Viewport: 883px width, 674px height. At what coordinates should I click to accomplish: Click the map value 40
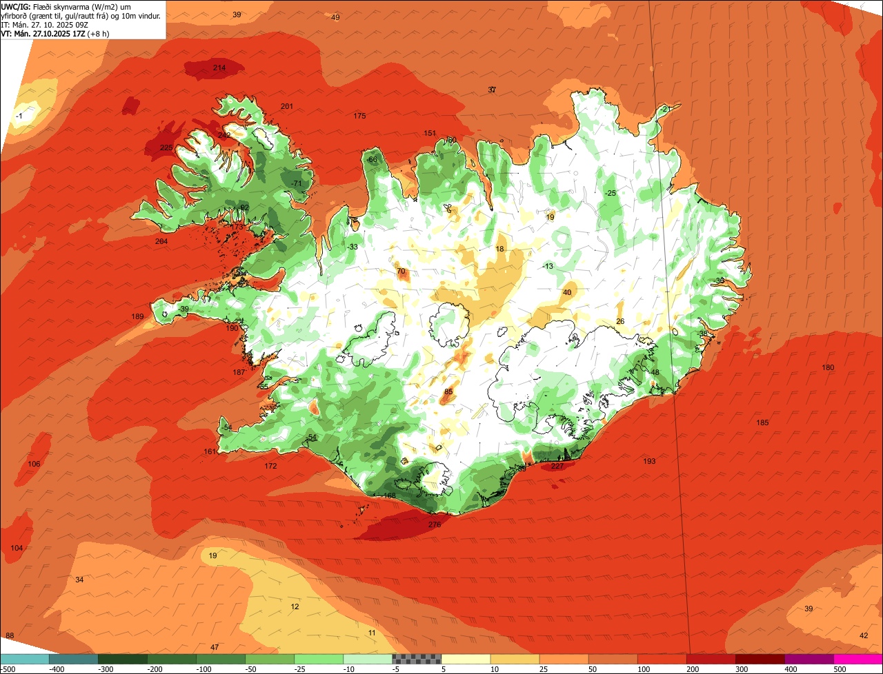[x=567, y=293]
